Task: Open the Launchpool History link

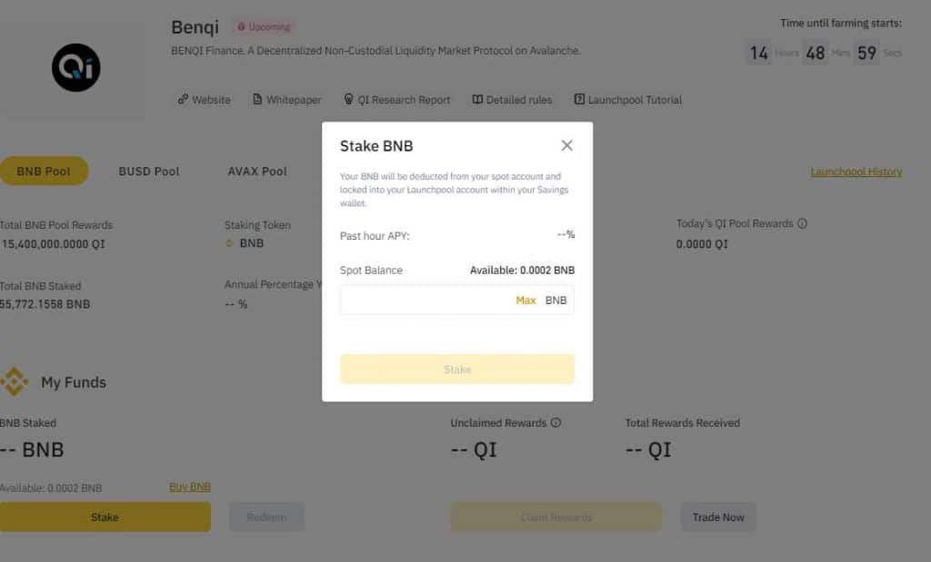Action: pos(856,172)
